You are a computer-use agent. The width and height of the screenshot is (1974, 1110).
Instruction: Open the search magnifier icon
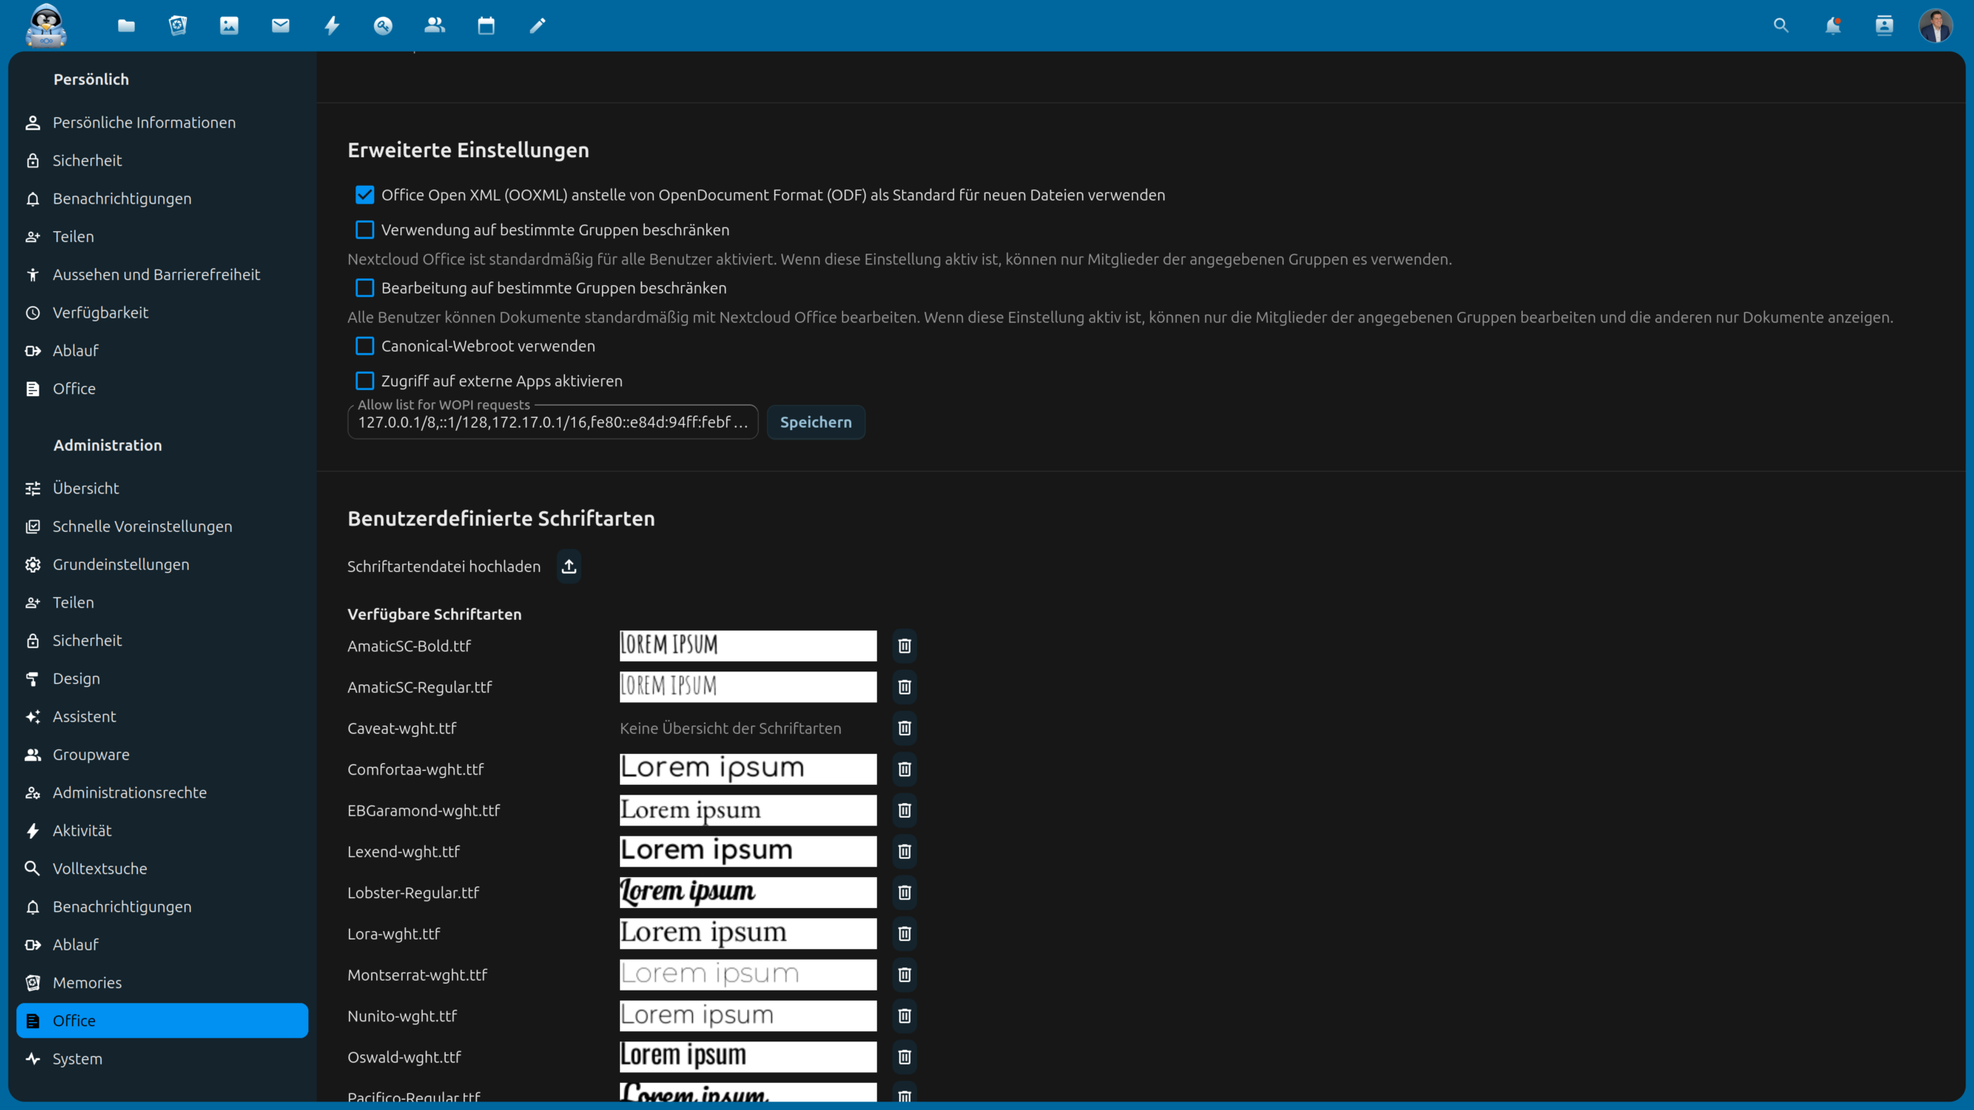coord(1780,25)
